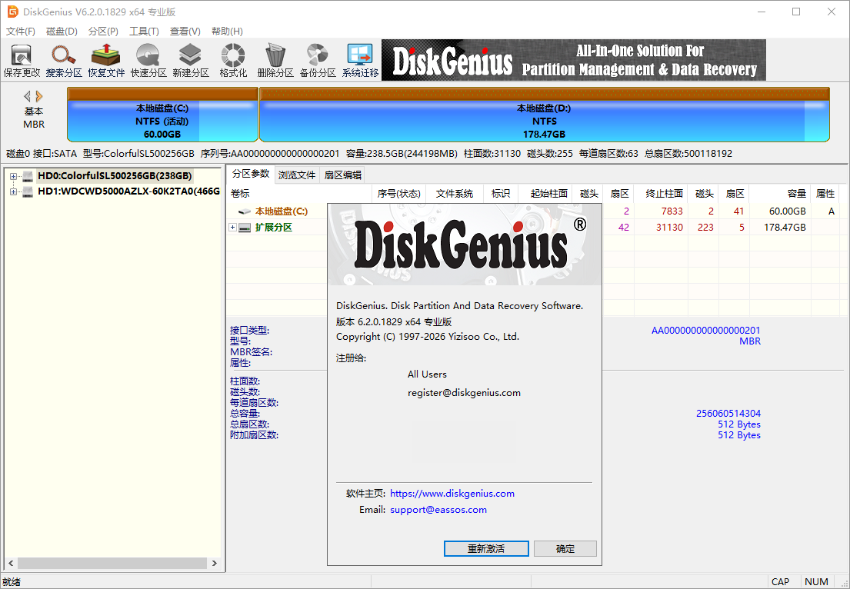This screenshot has height=589, width=850.
Task: Click tree pane horizontal scrollbar right arrow
Action: point(215,563)
